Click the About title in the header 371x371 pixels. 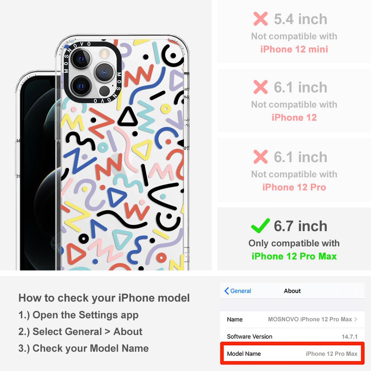(x=292, y=291)
